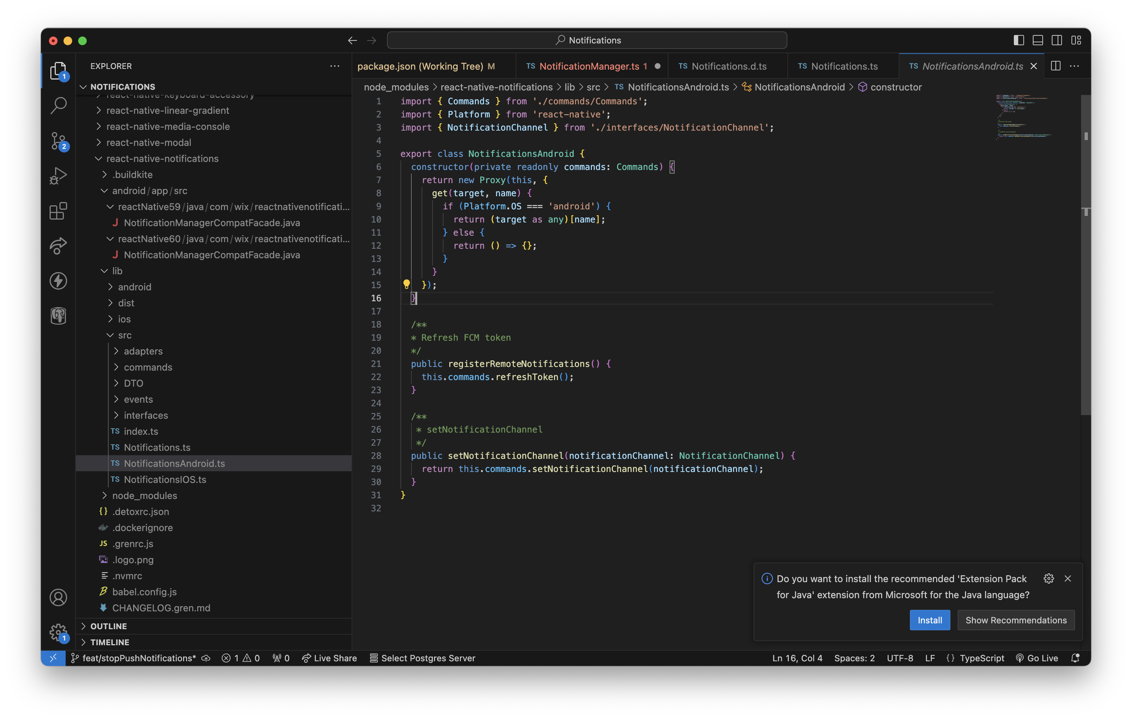1132x720 pixels.
Task: Open errors and warnings in status bar
Action: pos(241,658)
